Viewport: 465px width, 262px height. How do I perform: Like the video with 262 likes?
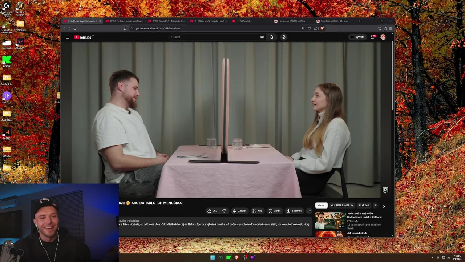[x=212, y=211]
